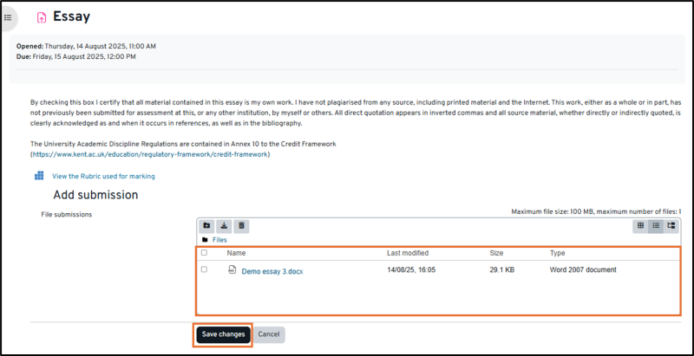Screen dimensions: 694x356
Task: Click the create folder icon
Action: point(206,226)
